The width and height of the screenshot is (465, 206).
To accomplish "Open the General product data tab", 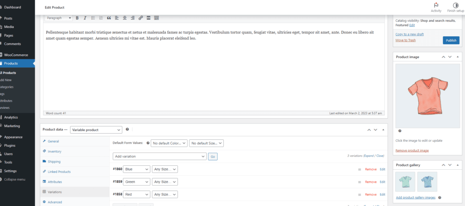I will coord(75,141).
